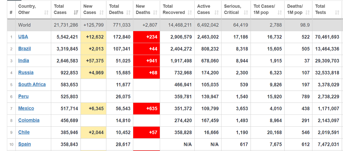The image size is (343, 151).
Task: Open the Colombia country link
Action: pos(29,120)
